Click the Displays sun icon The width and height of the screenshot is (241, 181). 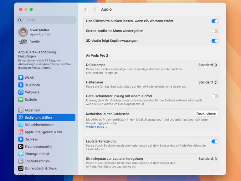coord(21,139)
